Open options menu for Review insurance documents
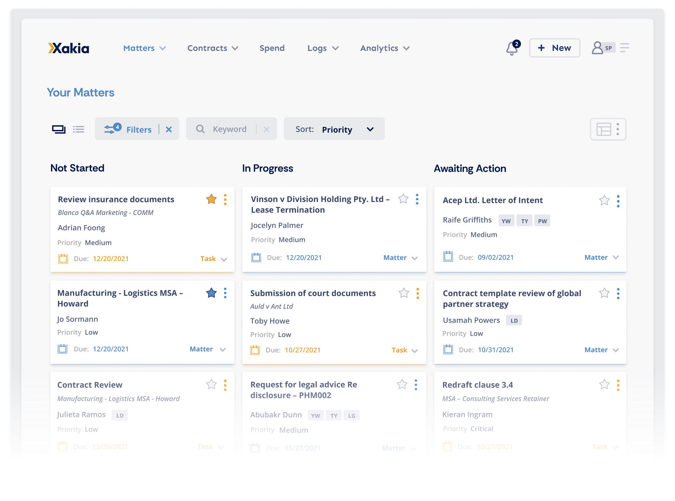The width and height of the screenshot is (675, 501). pyautogui.click(x=225, y=200)
